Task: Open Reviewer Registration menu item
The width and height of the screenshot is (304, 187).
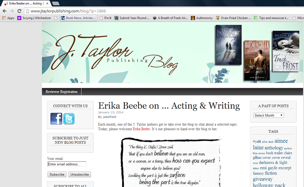Action: point(61,92)
